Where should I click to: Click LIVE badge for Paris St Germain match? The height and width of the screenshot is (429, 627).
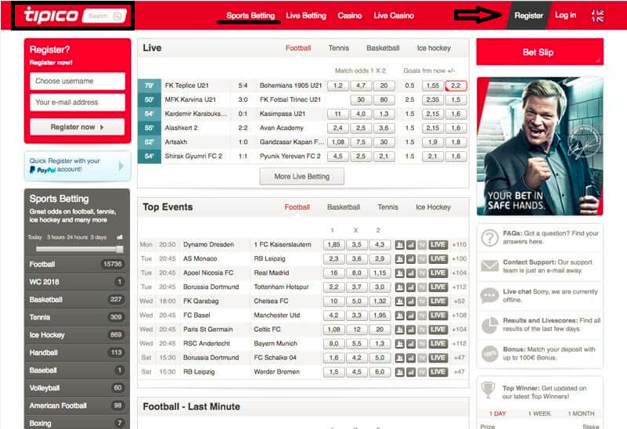(438, 330)
